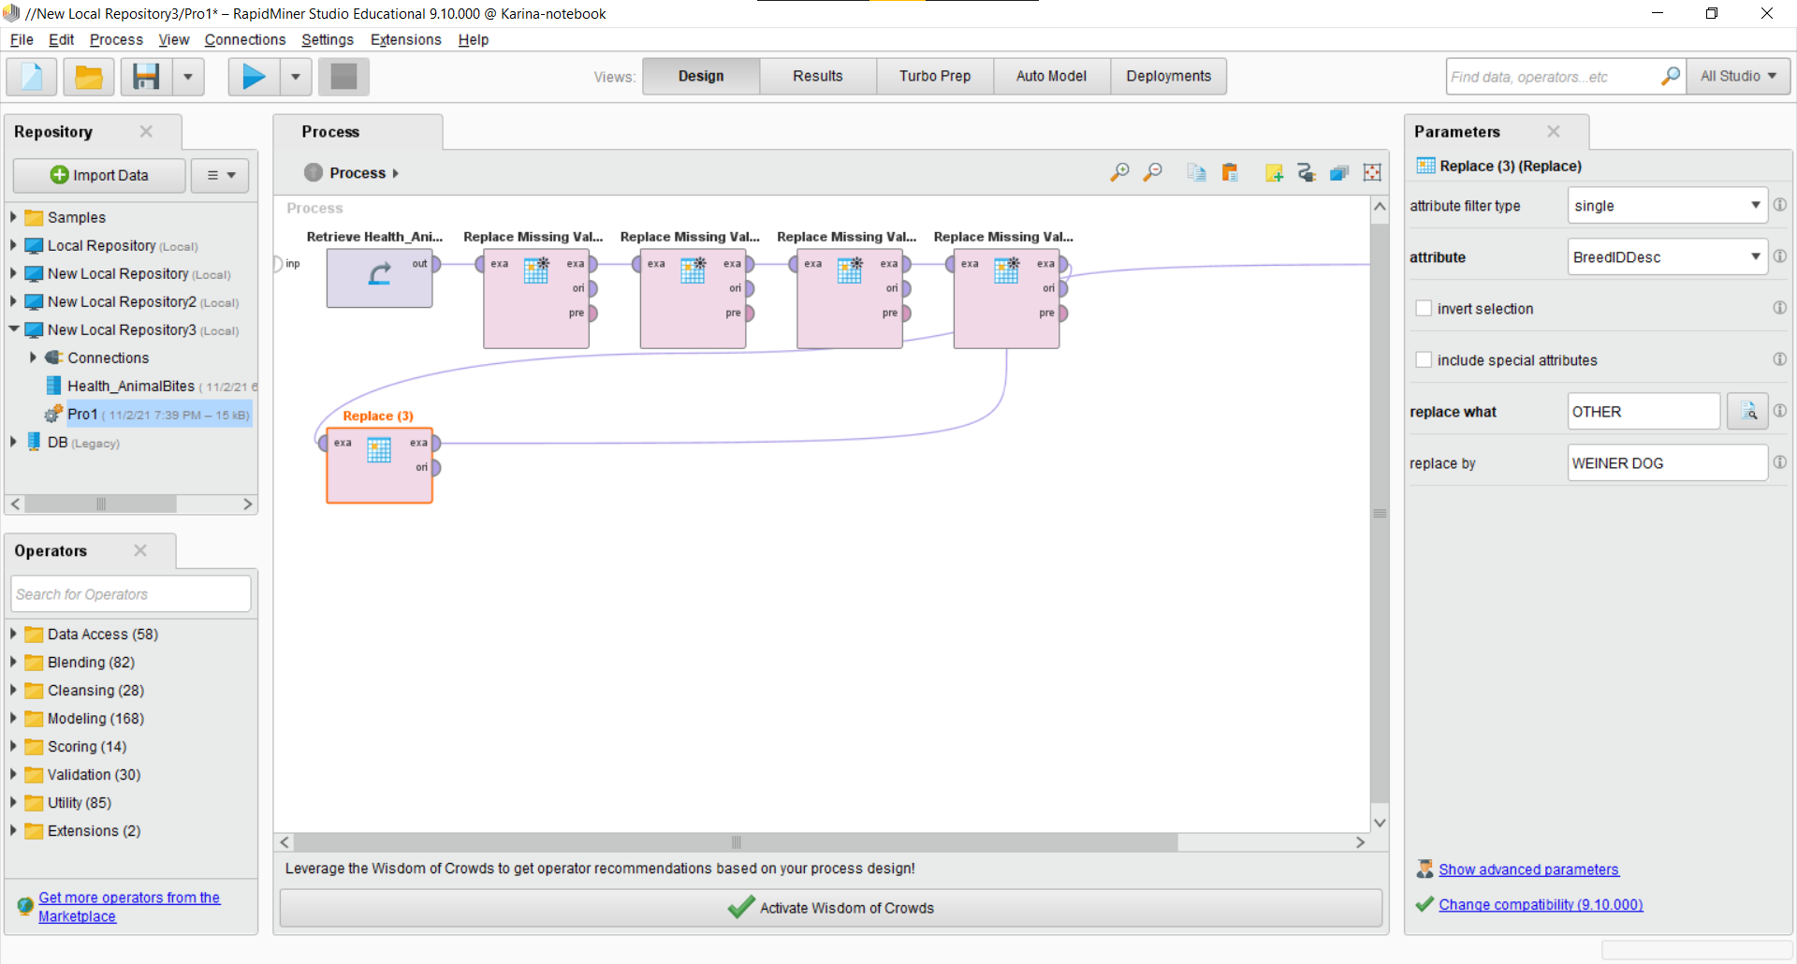The image size is (1797, 964).
Task: Select the Replace (3) operator
Action: [379, 465]
